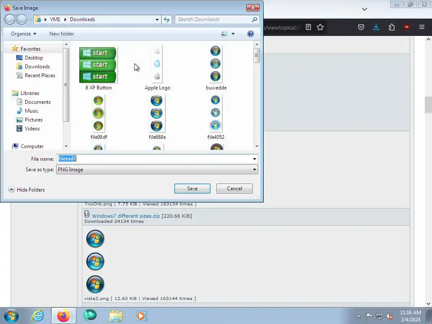Select the buwedde file thumbnail
432x324 pixels.
216,64
